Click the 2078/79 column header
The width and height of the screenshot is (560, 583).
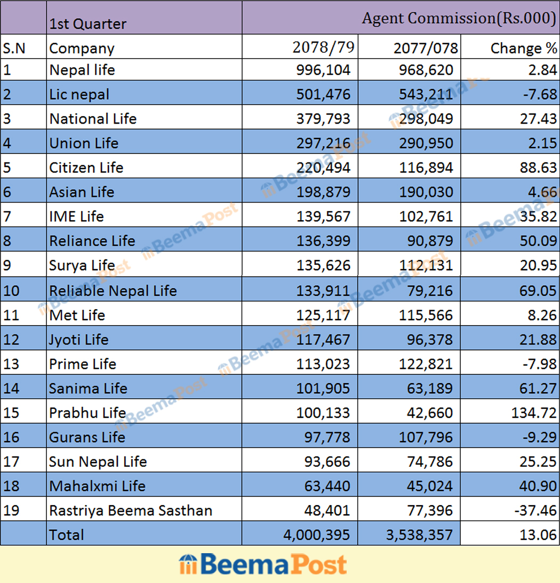324,47
